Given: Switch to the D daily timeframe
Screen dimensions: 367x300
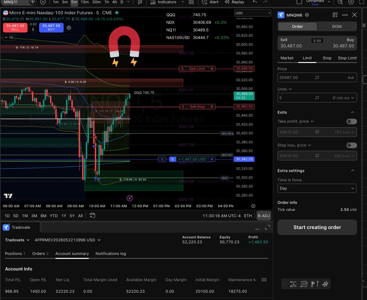Looking at the screenshot, I should click(x=122, y=2).
